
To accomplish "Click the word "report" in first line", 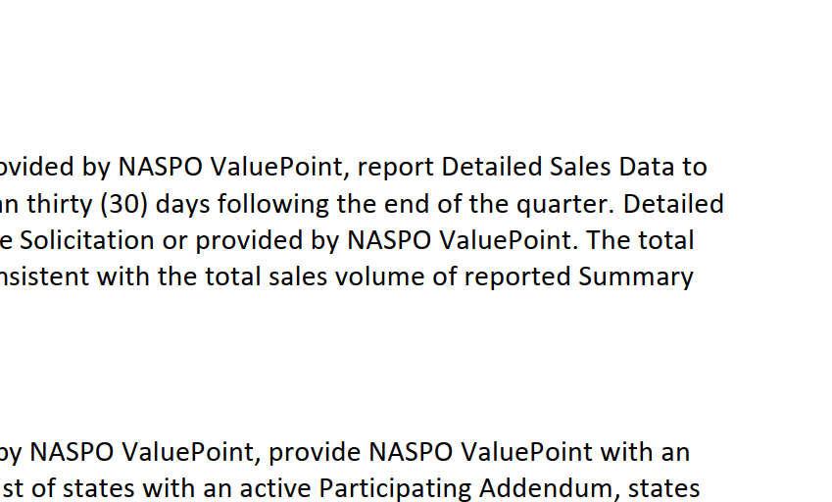I will point(395,168).
